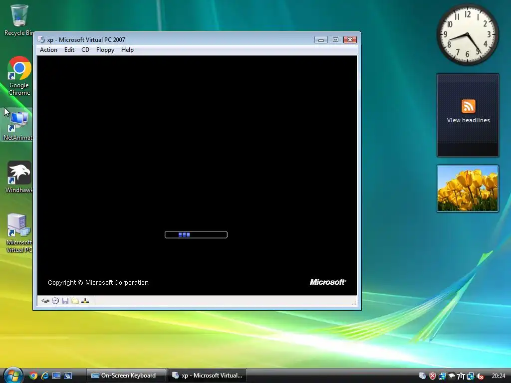
Task: Click Switch between windows Quick Launch icon
Action: 68,376
